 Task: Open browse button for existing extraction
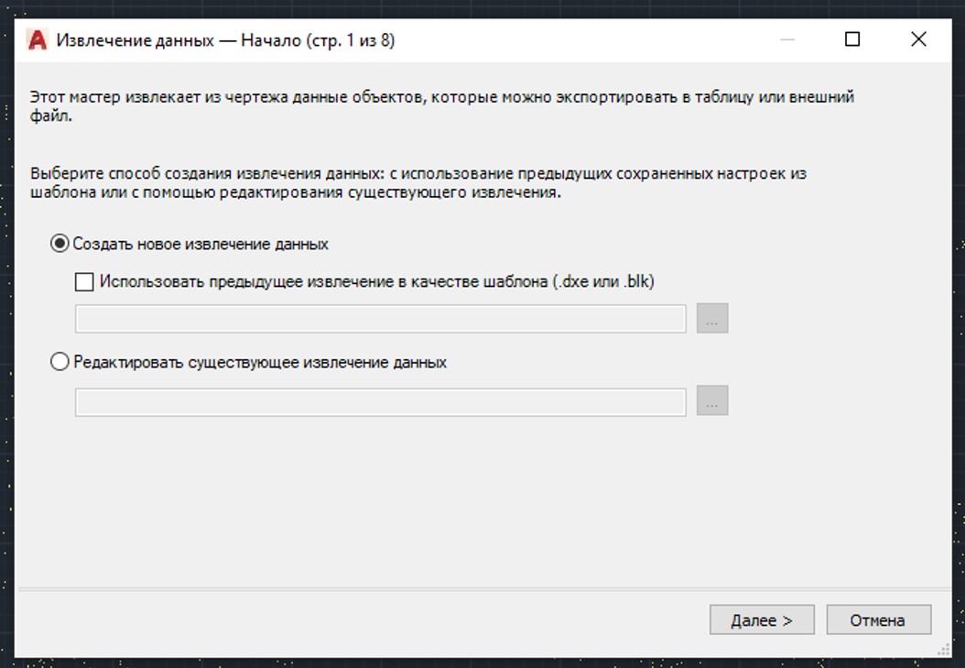point(712,402)
